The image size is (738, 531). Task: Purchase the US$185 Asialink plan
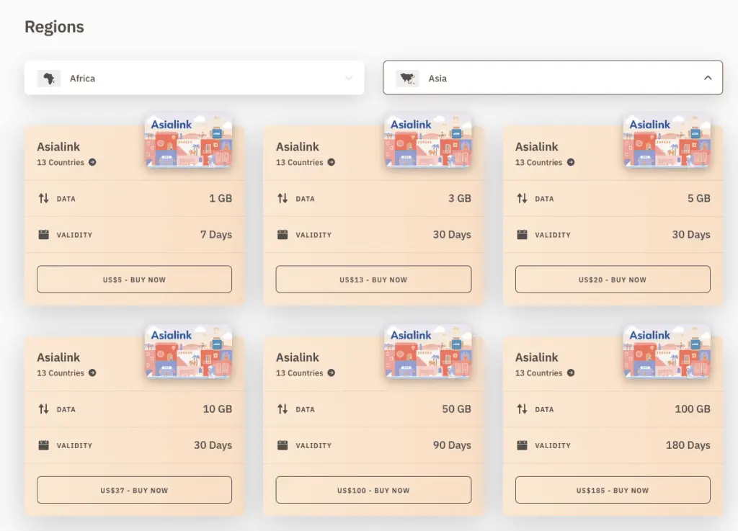pyautogui.click(x=613, y=490)
